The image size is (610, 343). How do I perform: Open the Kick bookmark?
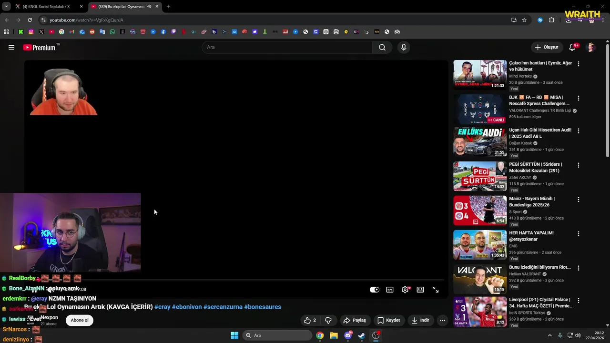click(21, 32)
